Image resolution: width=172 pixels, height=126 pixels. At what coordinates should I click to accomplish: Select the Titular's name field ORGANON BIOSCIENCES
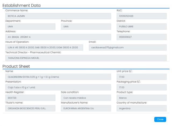coord(30,108)
